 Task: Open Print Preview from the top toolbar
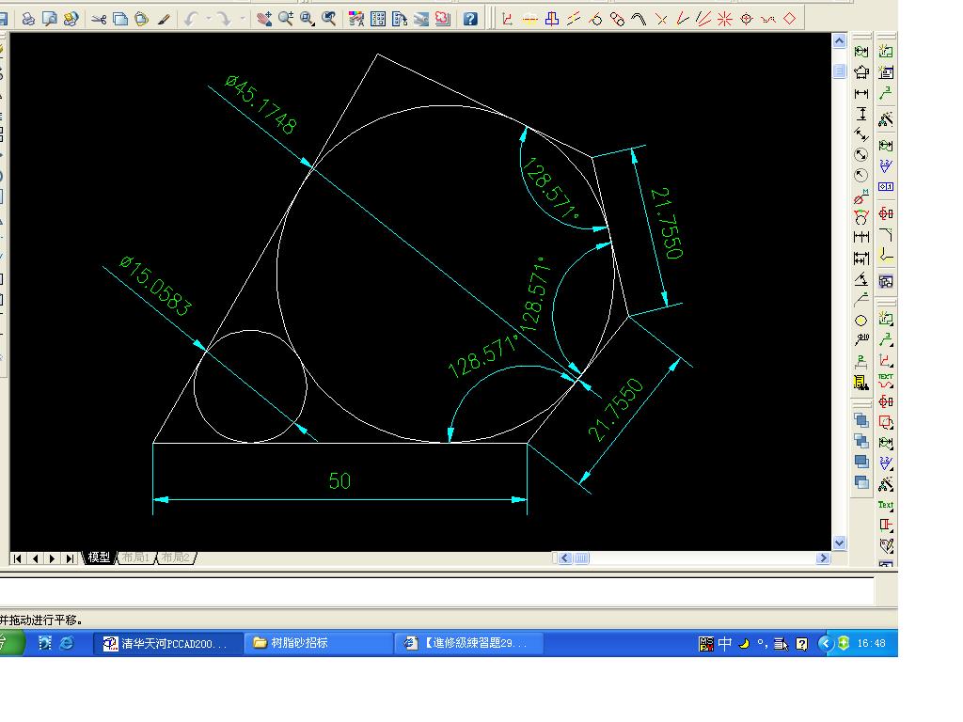point(49,19)
